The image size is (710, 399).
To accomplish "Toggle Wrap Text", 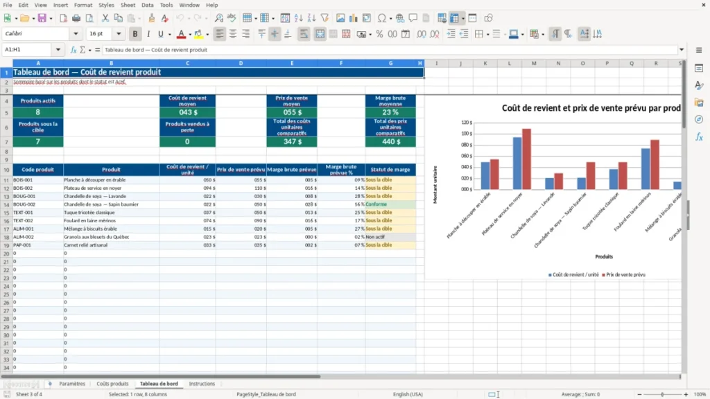I will point(304,34).
